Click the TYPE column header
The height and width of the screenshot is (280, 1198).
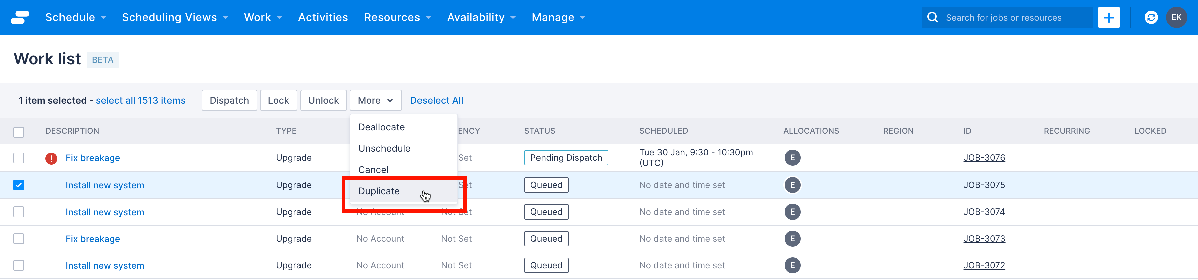pyautogui.click(x=286, y=131)
